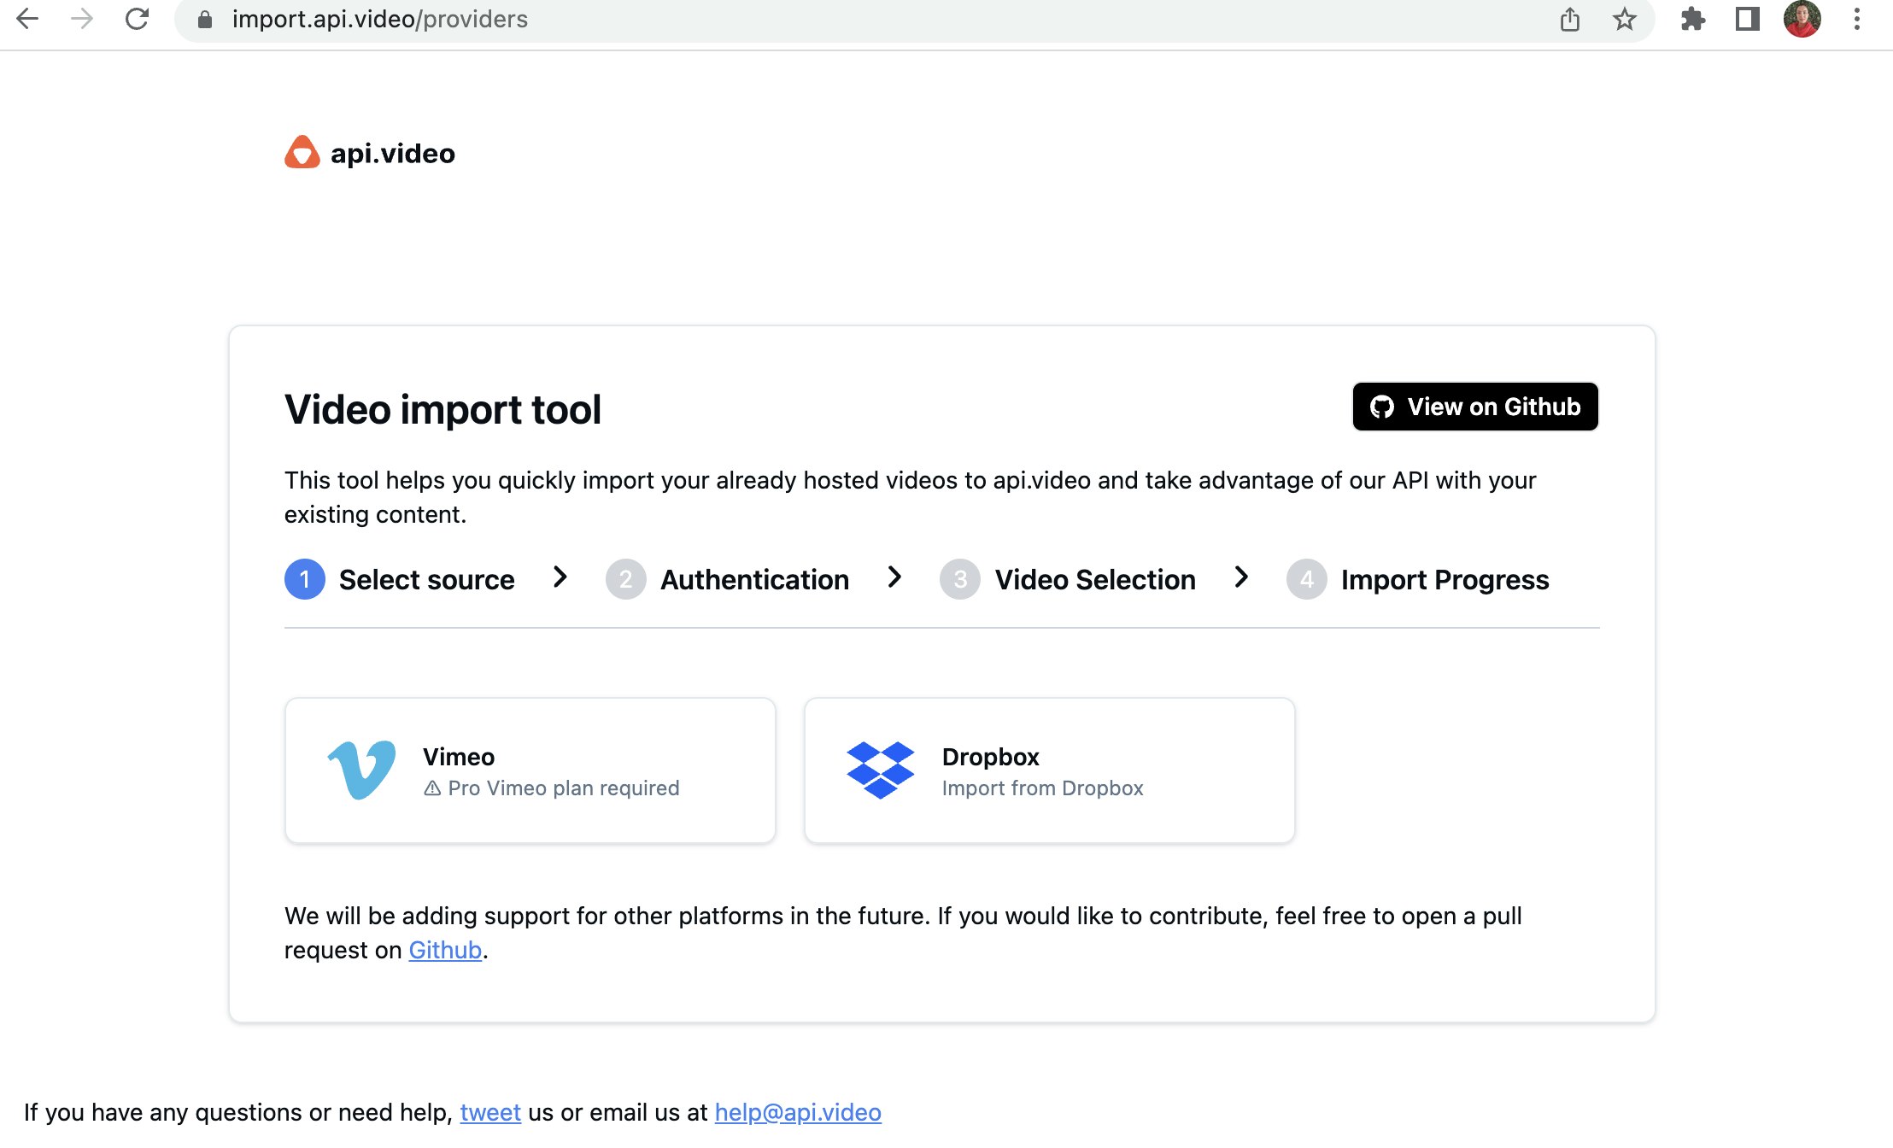Viewport: 1893px width, 1148px height.
Task: Open Chrome three-dot menu
Action: coord(1856,20)
